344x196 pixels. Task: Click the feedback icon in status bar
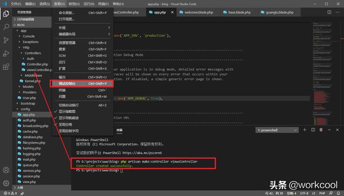click(331, 193)
